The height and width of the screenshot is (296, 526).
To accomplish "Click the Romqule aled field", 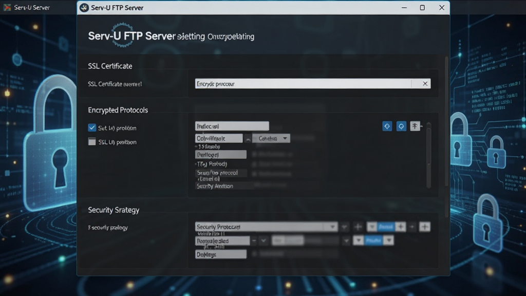I will pos(222,240).
